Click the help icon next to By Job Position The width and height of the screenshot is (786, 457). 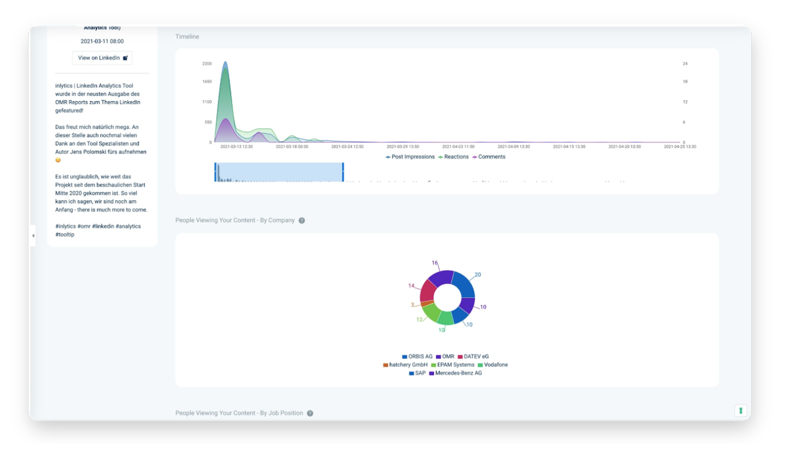(x=310, y=413)
